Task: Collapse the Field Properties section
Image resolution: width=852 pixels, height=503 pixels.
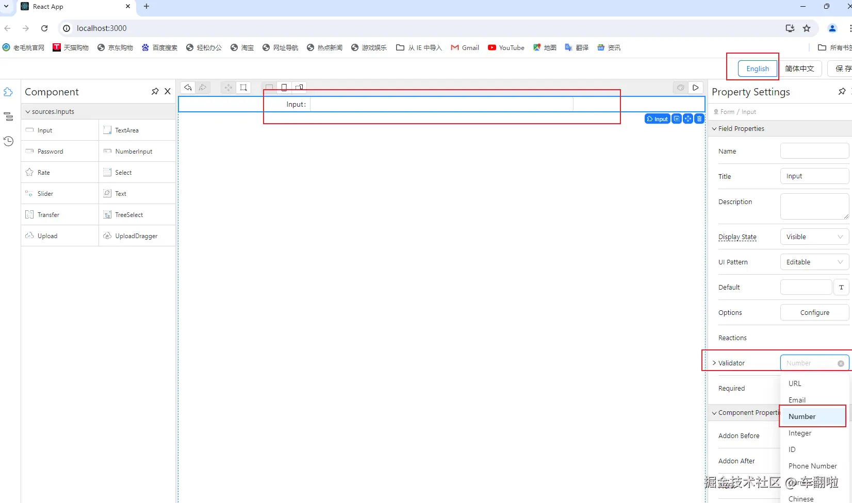Action: (x=714, y=129)
